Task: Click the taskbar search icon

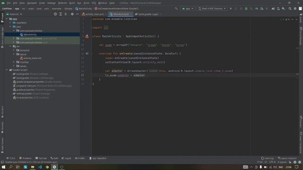Action: [x=10, y=167]
